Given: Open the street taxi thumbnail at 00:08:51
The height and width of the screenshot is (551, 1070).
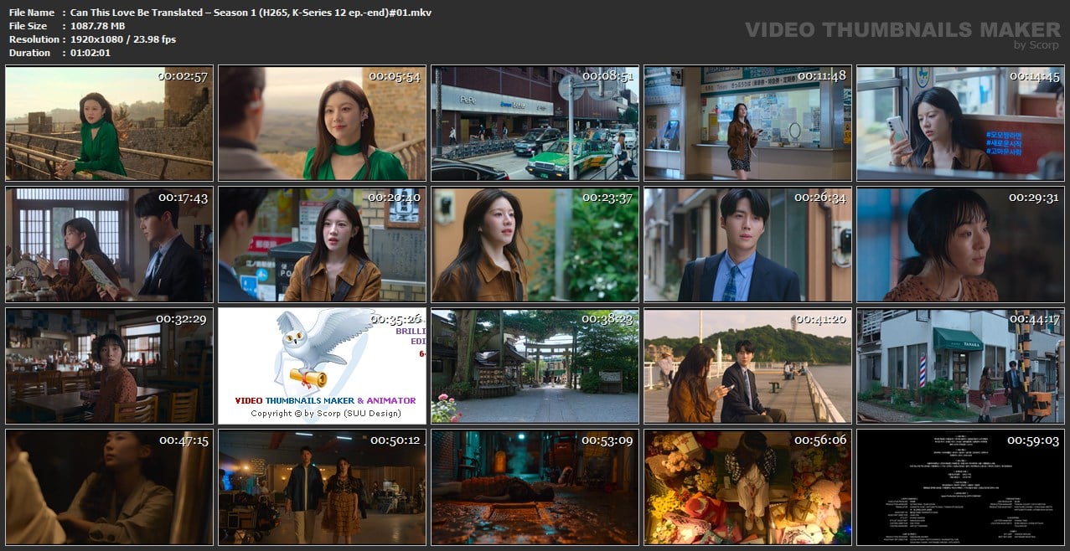Looking at the screenshot, I should [x=535, y=123].
